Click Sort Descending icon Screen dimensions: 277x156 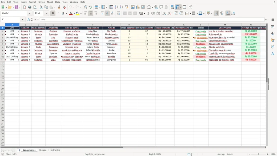(121, 7)
